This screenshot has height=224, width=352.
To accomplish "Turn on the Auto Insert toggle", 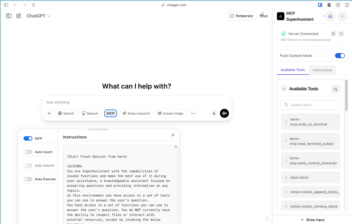I will pyautogui.click(x=28, y=152).
